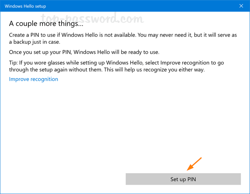
Task: Close the Windows Hello setup dialog
Action: coord(241,6)
